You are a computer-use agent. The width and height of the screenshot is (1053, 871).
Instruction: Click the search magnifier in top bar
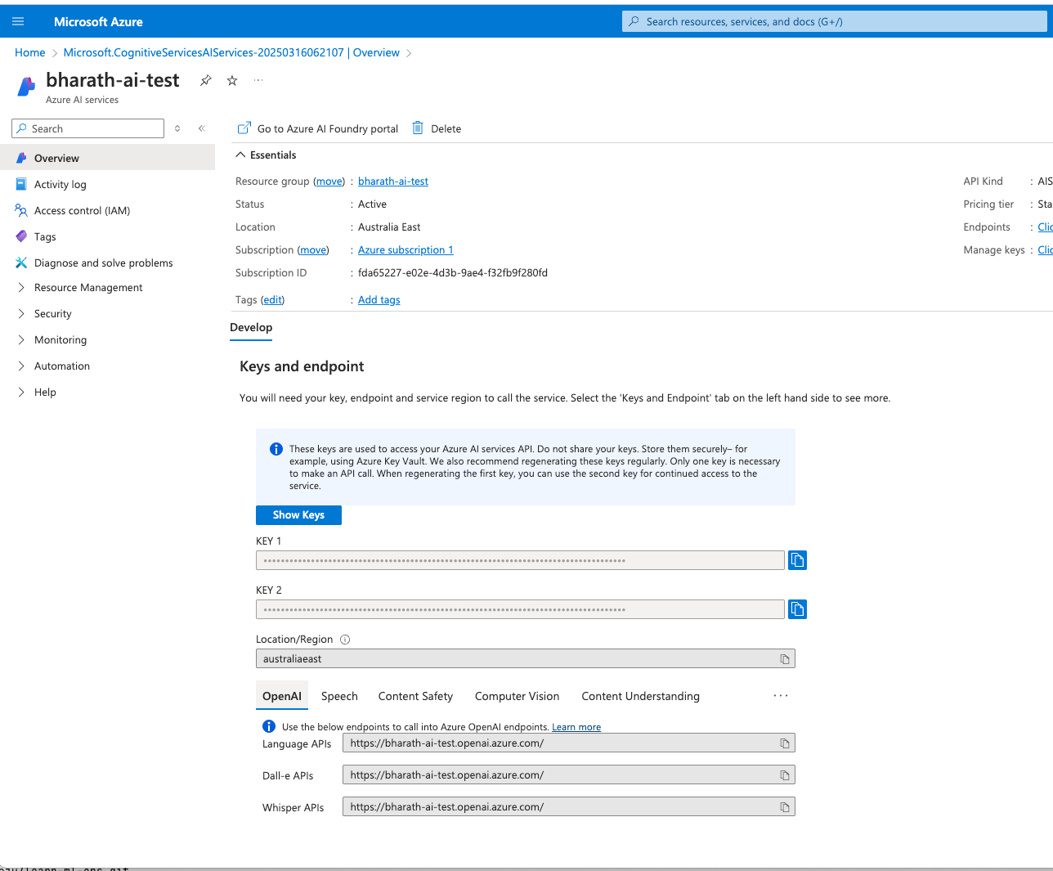point(634,22)
